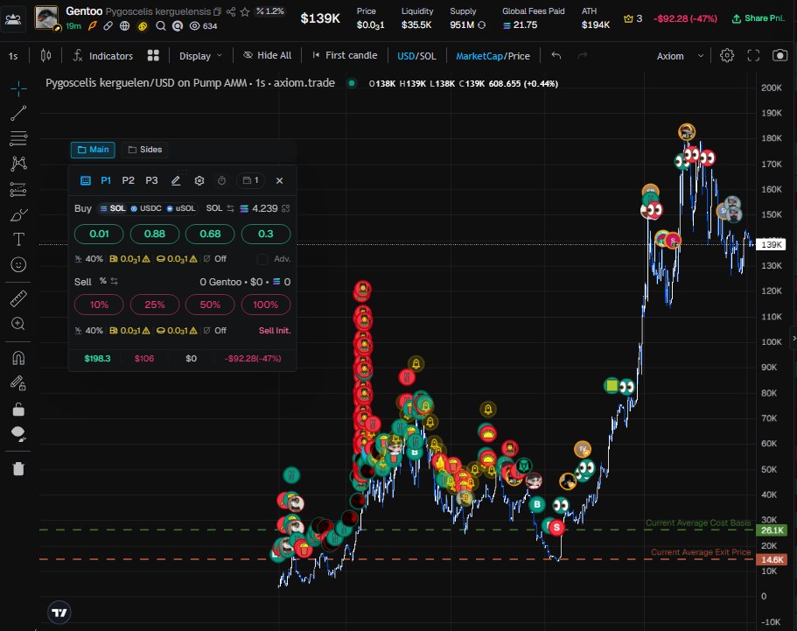This screenshot has height=631, width=797.
Task: Tick the Adv. checkbox
Action: [262, 259]
